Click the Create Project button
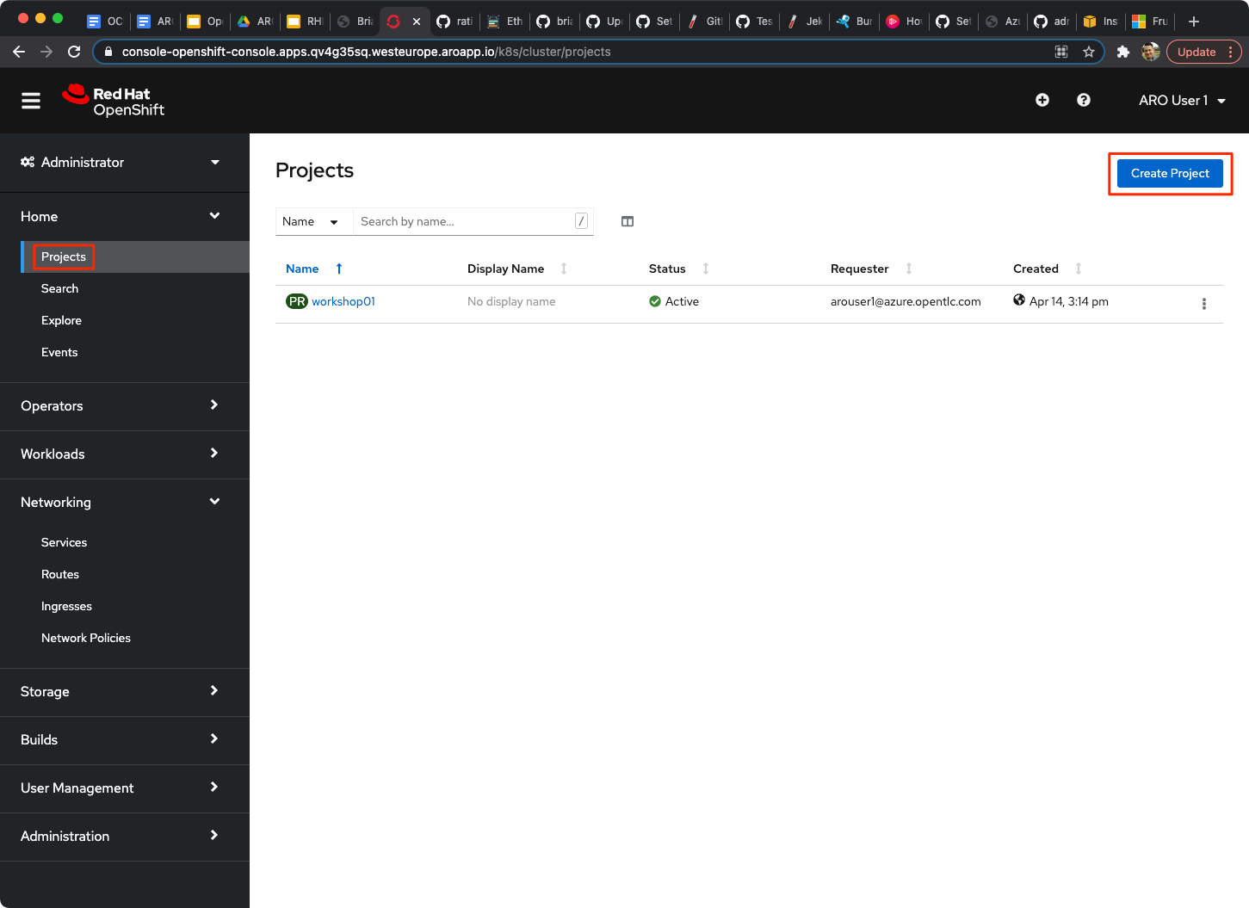Image resolution: width=1249 pixels, height=908 pixels. point(1169,173)
